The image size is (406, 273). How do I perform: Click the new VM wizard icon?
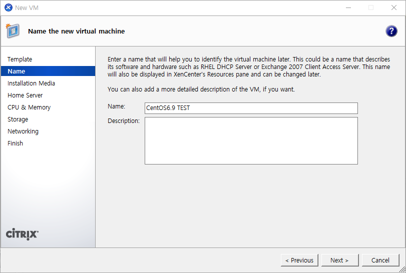pyautogui.click(x=13, y=31)
